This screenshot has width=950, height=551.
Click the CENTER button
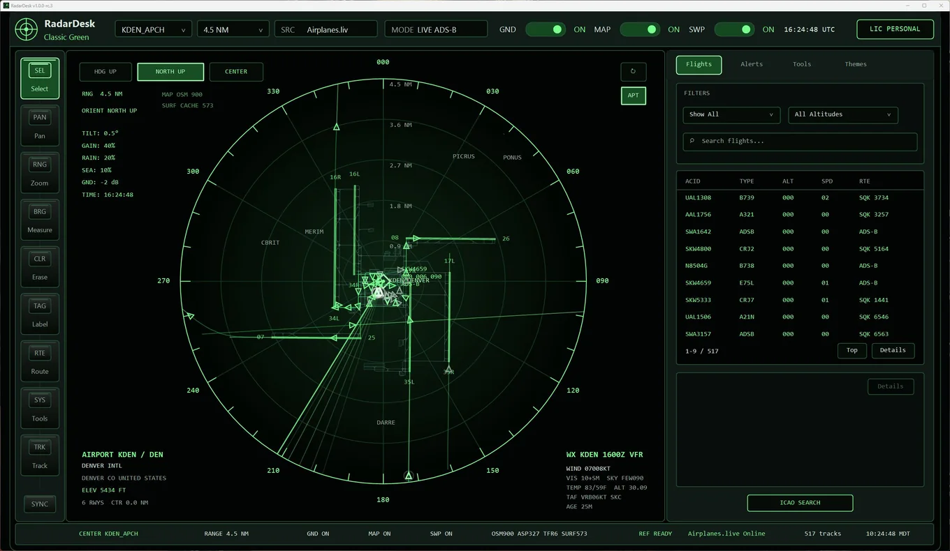coord(236,72)
